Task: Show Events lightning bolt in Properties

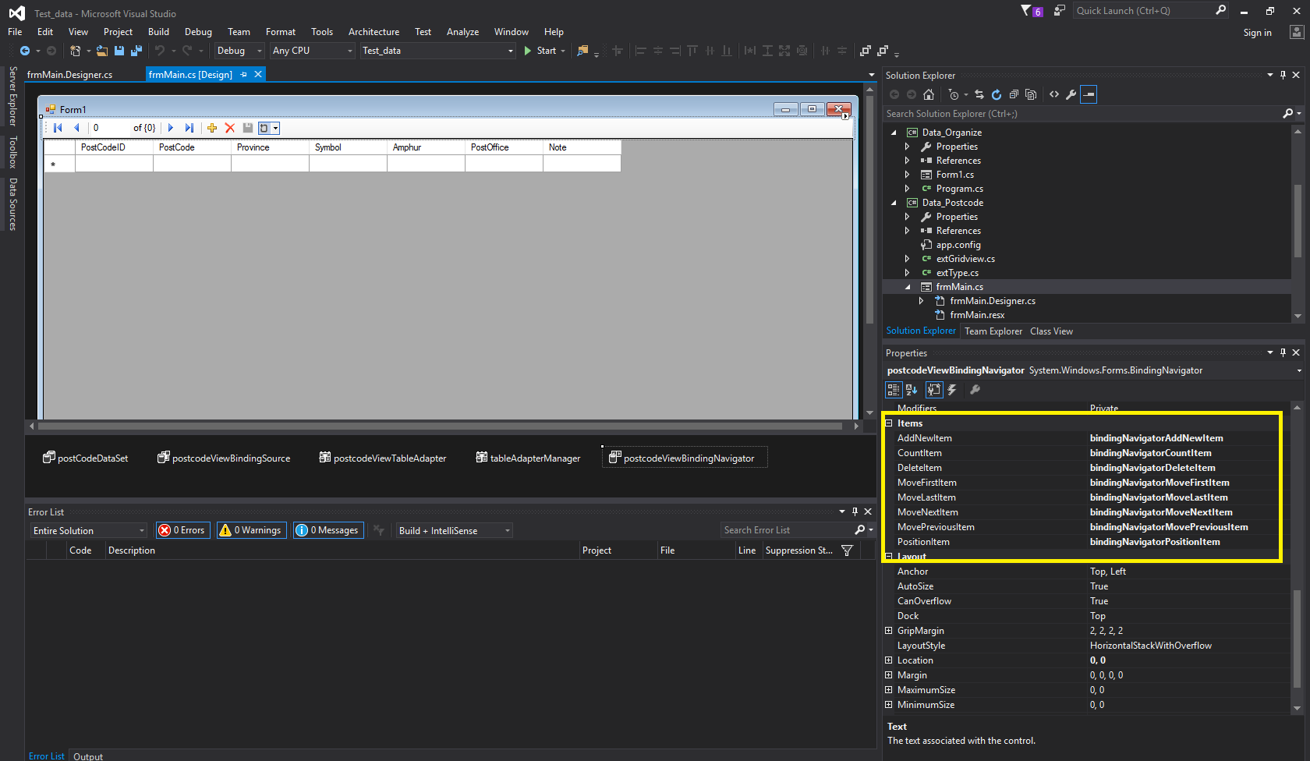Action: point(952,390)
